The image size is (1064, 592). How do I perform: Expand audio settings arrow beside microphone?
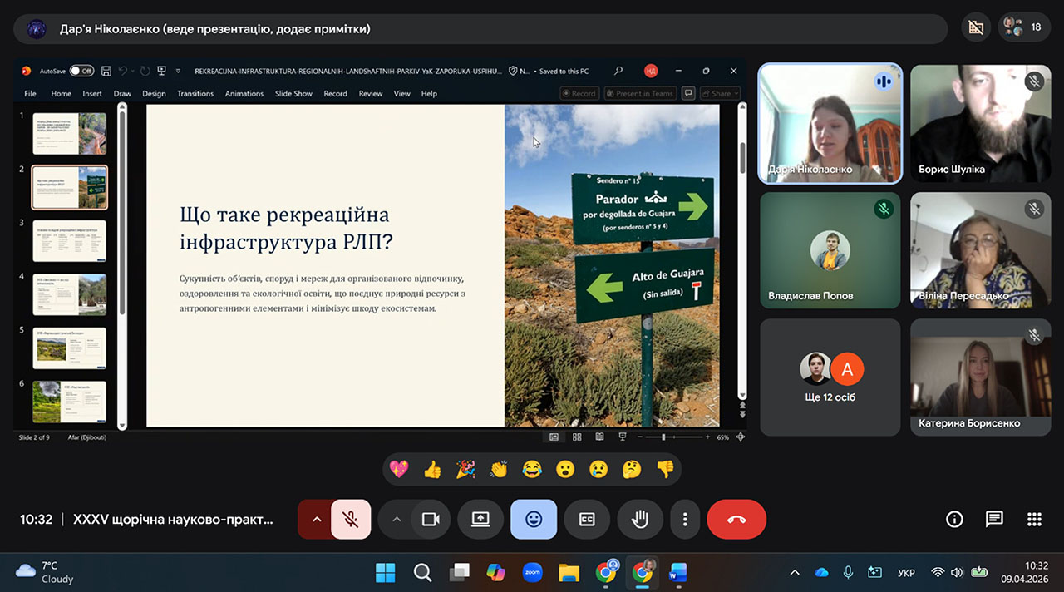point(316,520)
